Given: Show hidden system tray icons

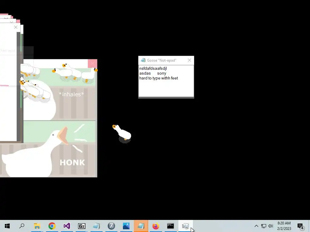Looking at the screenshot, I should (x=256, y=226).
